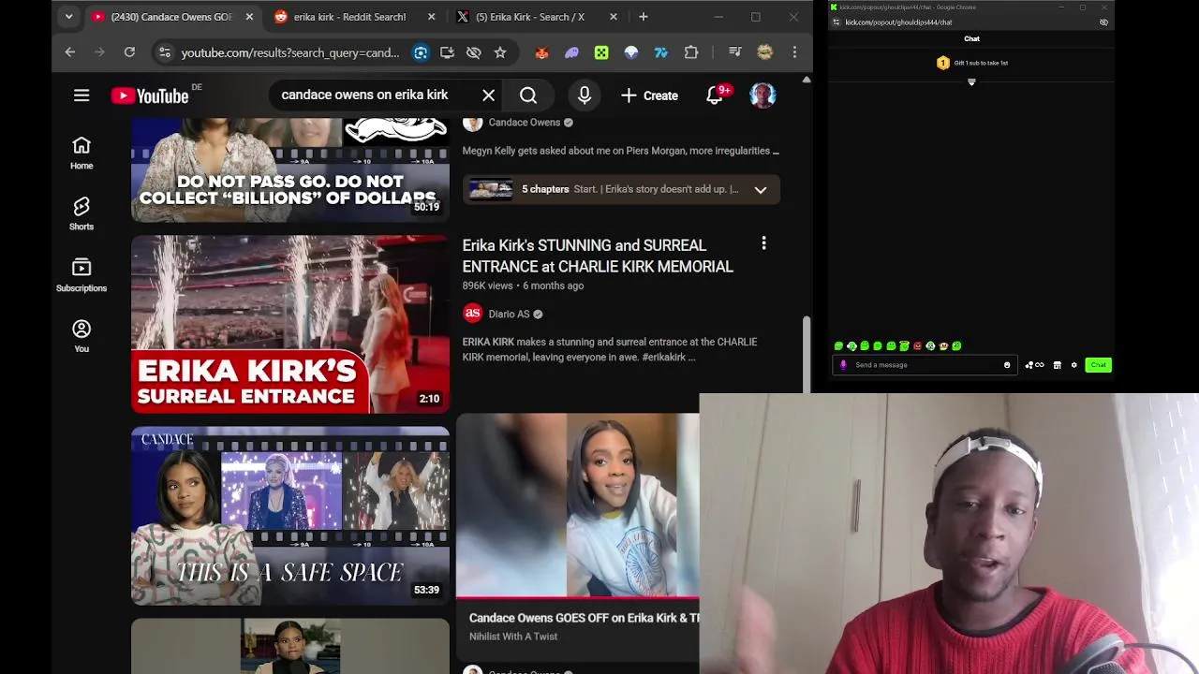Viewport: 1199px width, 674px height.
Task: Open Erika Kirk's STUNNING and SURREAL ENTRANCE title
Action: (x=598, y=256)
